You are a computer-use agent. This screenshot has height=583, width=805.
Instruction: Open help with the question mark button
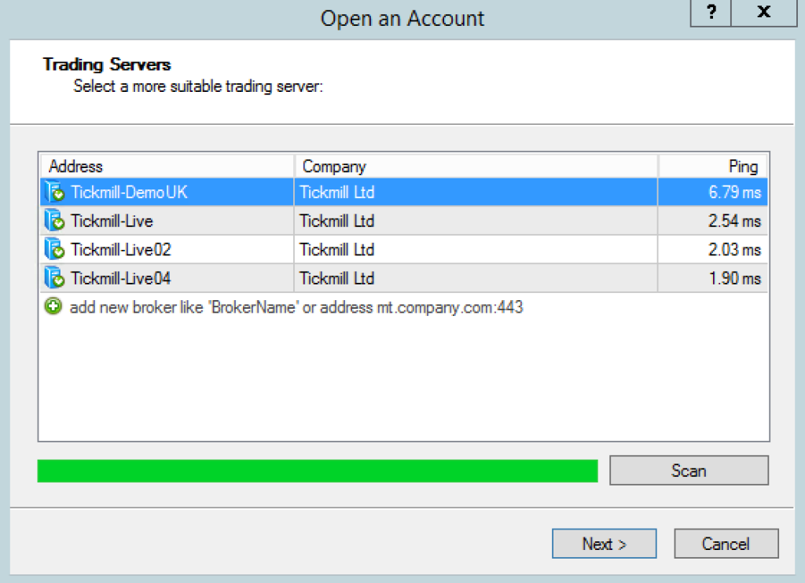point(711,13)
